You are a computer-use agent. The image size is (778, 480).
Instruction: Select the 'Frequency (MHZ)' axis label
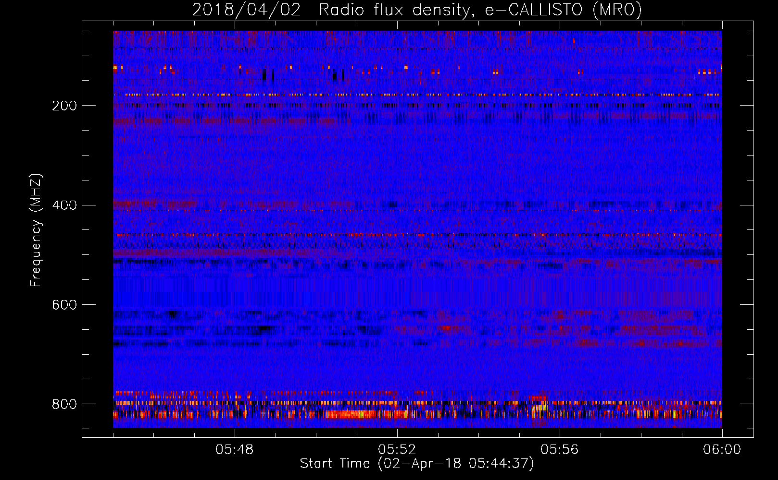coord(36,230)
